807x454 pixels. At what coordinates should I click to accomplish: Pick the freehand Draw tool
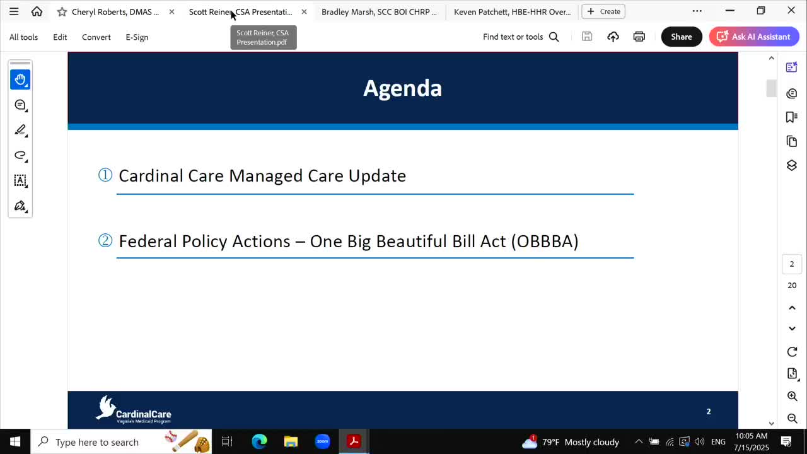[x=20, y=155]
